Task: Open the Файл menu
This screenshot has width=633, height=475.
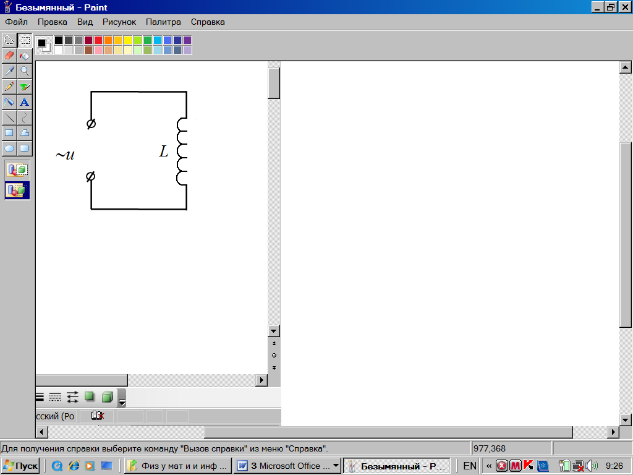Action: tap(17, 22)
